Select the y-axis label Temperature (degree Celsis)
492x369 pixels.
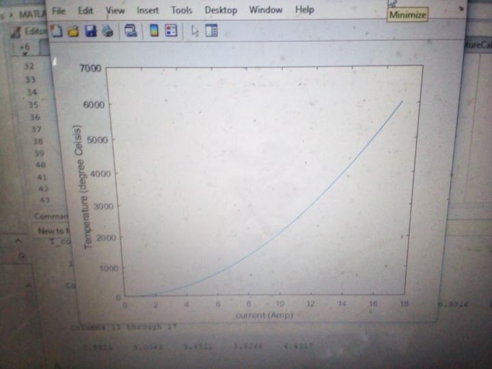83,187
